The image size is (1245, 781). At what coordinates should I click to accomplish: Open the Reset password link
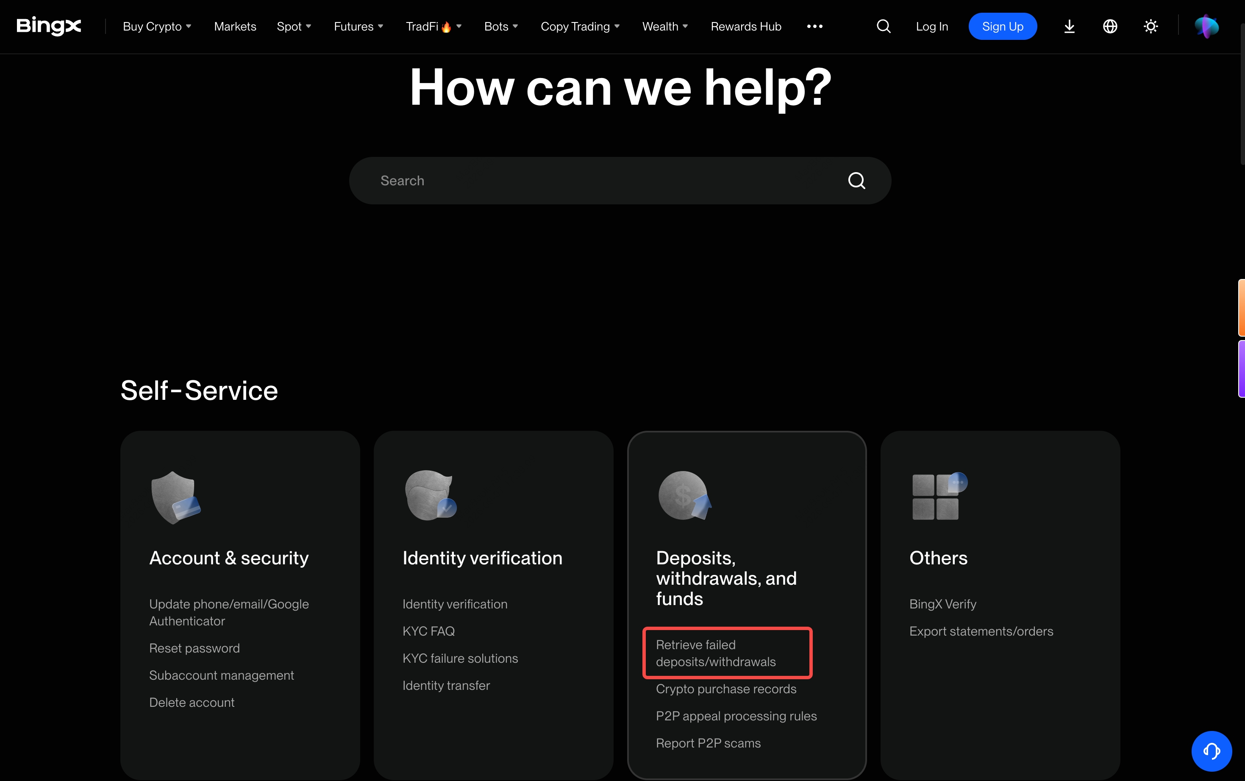(194, 648)
